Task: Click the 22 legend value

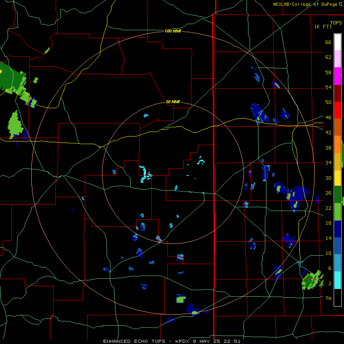Action: 328,208
